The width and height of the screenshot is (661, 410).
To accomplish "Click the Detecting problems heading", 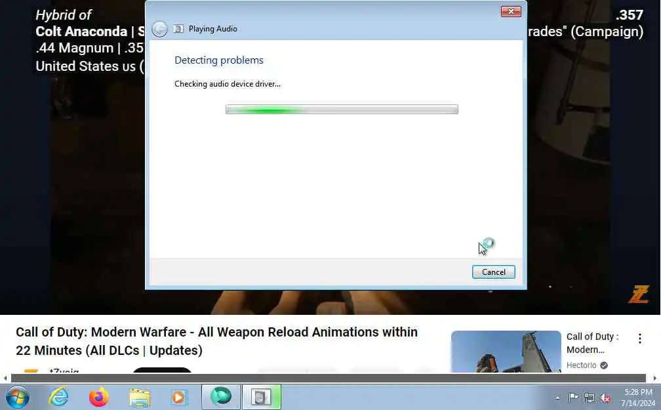I will (x=219, y=60).
